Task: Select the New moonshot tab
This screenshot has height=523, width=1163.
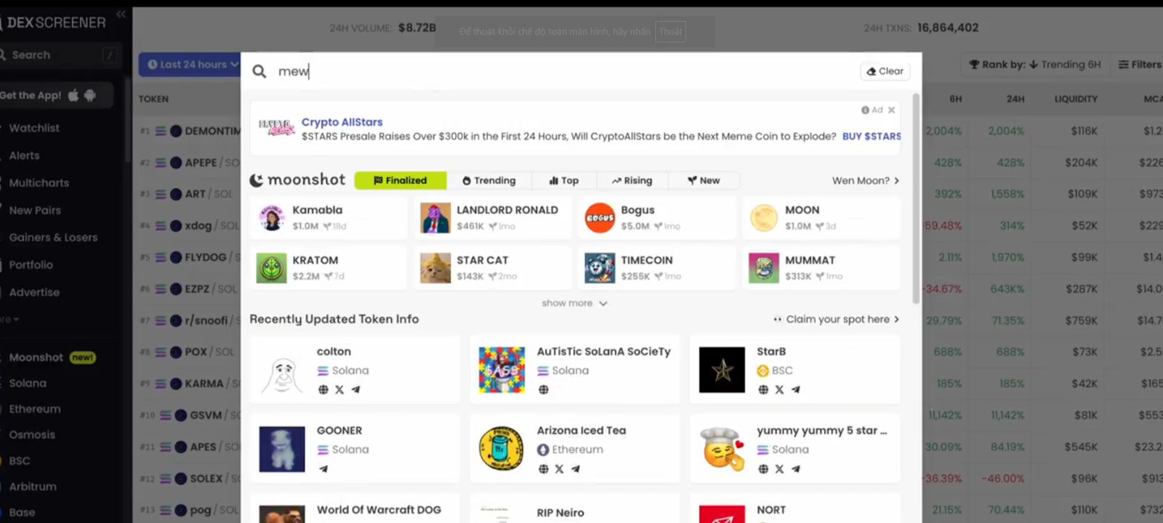Action: click(704, 180)
